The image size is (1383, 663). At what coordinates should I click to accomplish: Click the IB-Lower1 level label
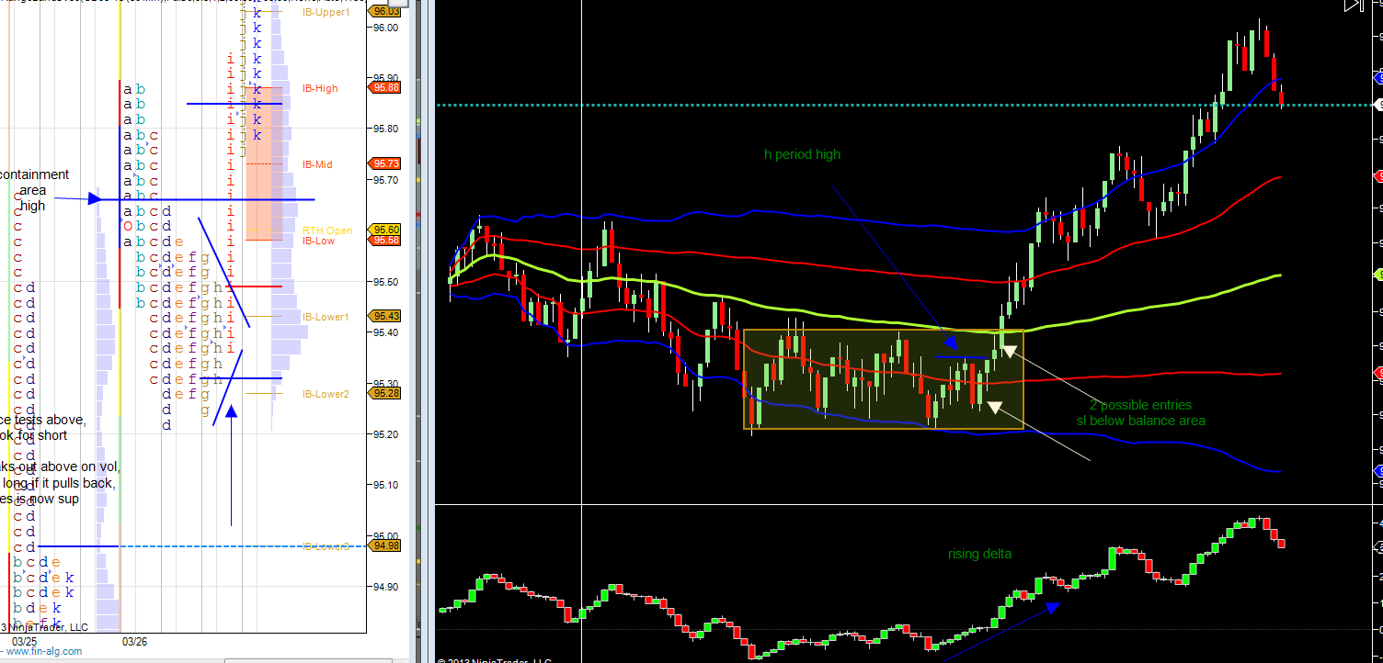[326, 317]
